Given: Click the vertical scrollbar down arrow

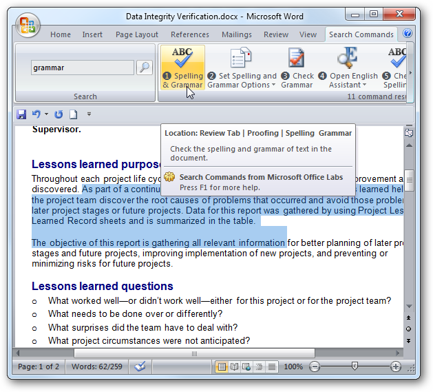Looking at the screenshot, I should (410, 306).
